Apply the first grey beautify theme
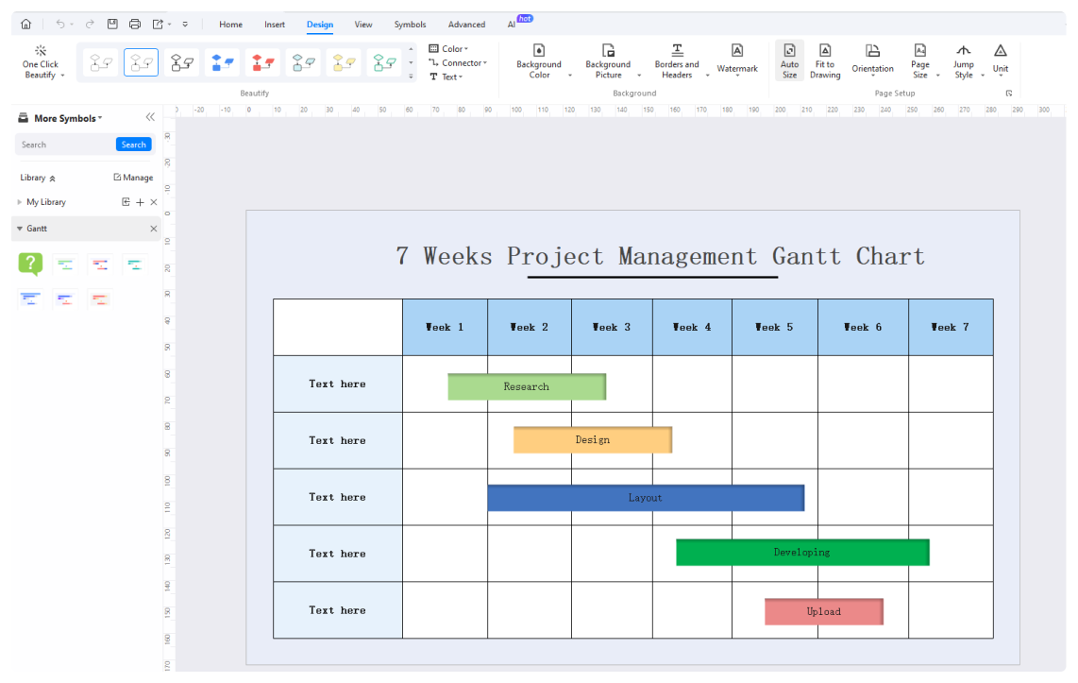This screenshot has width=1078, height=683. pyautogui.click(x=101, y=62)
